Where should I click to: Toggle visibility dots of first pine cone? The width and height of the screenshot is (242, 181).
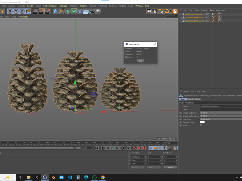(209, 14)
